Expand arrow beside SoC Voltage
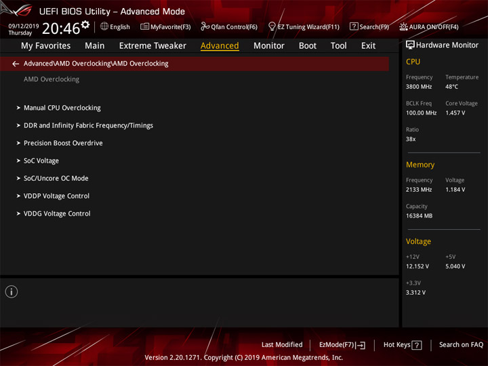Viewport: 488px width, 366px height. (18, 161)
